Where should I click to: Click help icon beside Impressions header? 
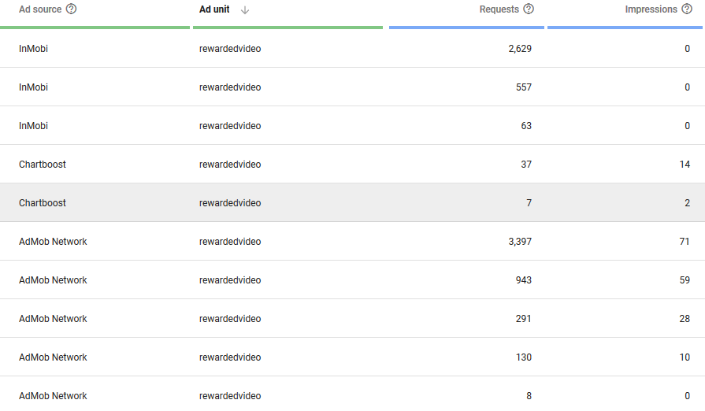(687, 9)
